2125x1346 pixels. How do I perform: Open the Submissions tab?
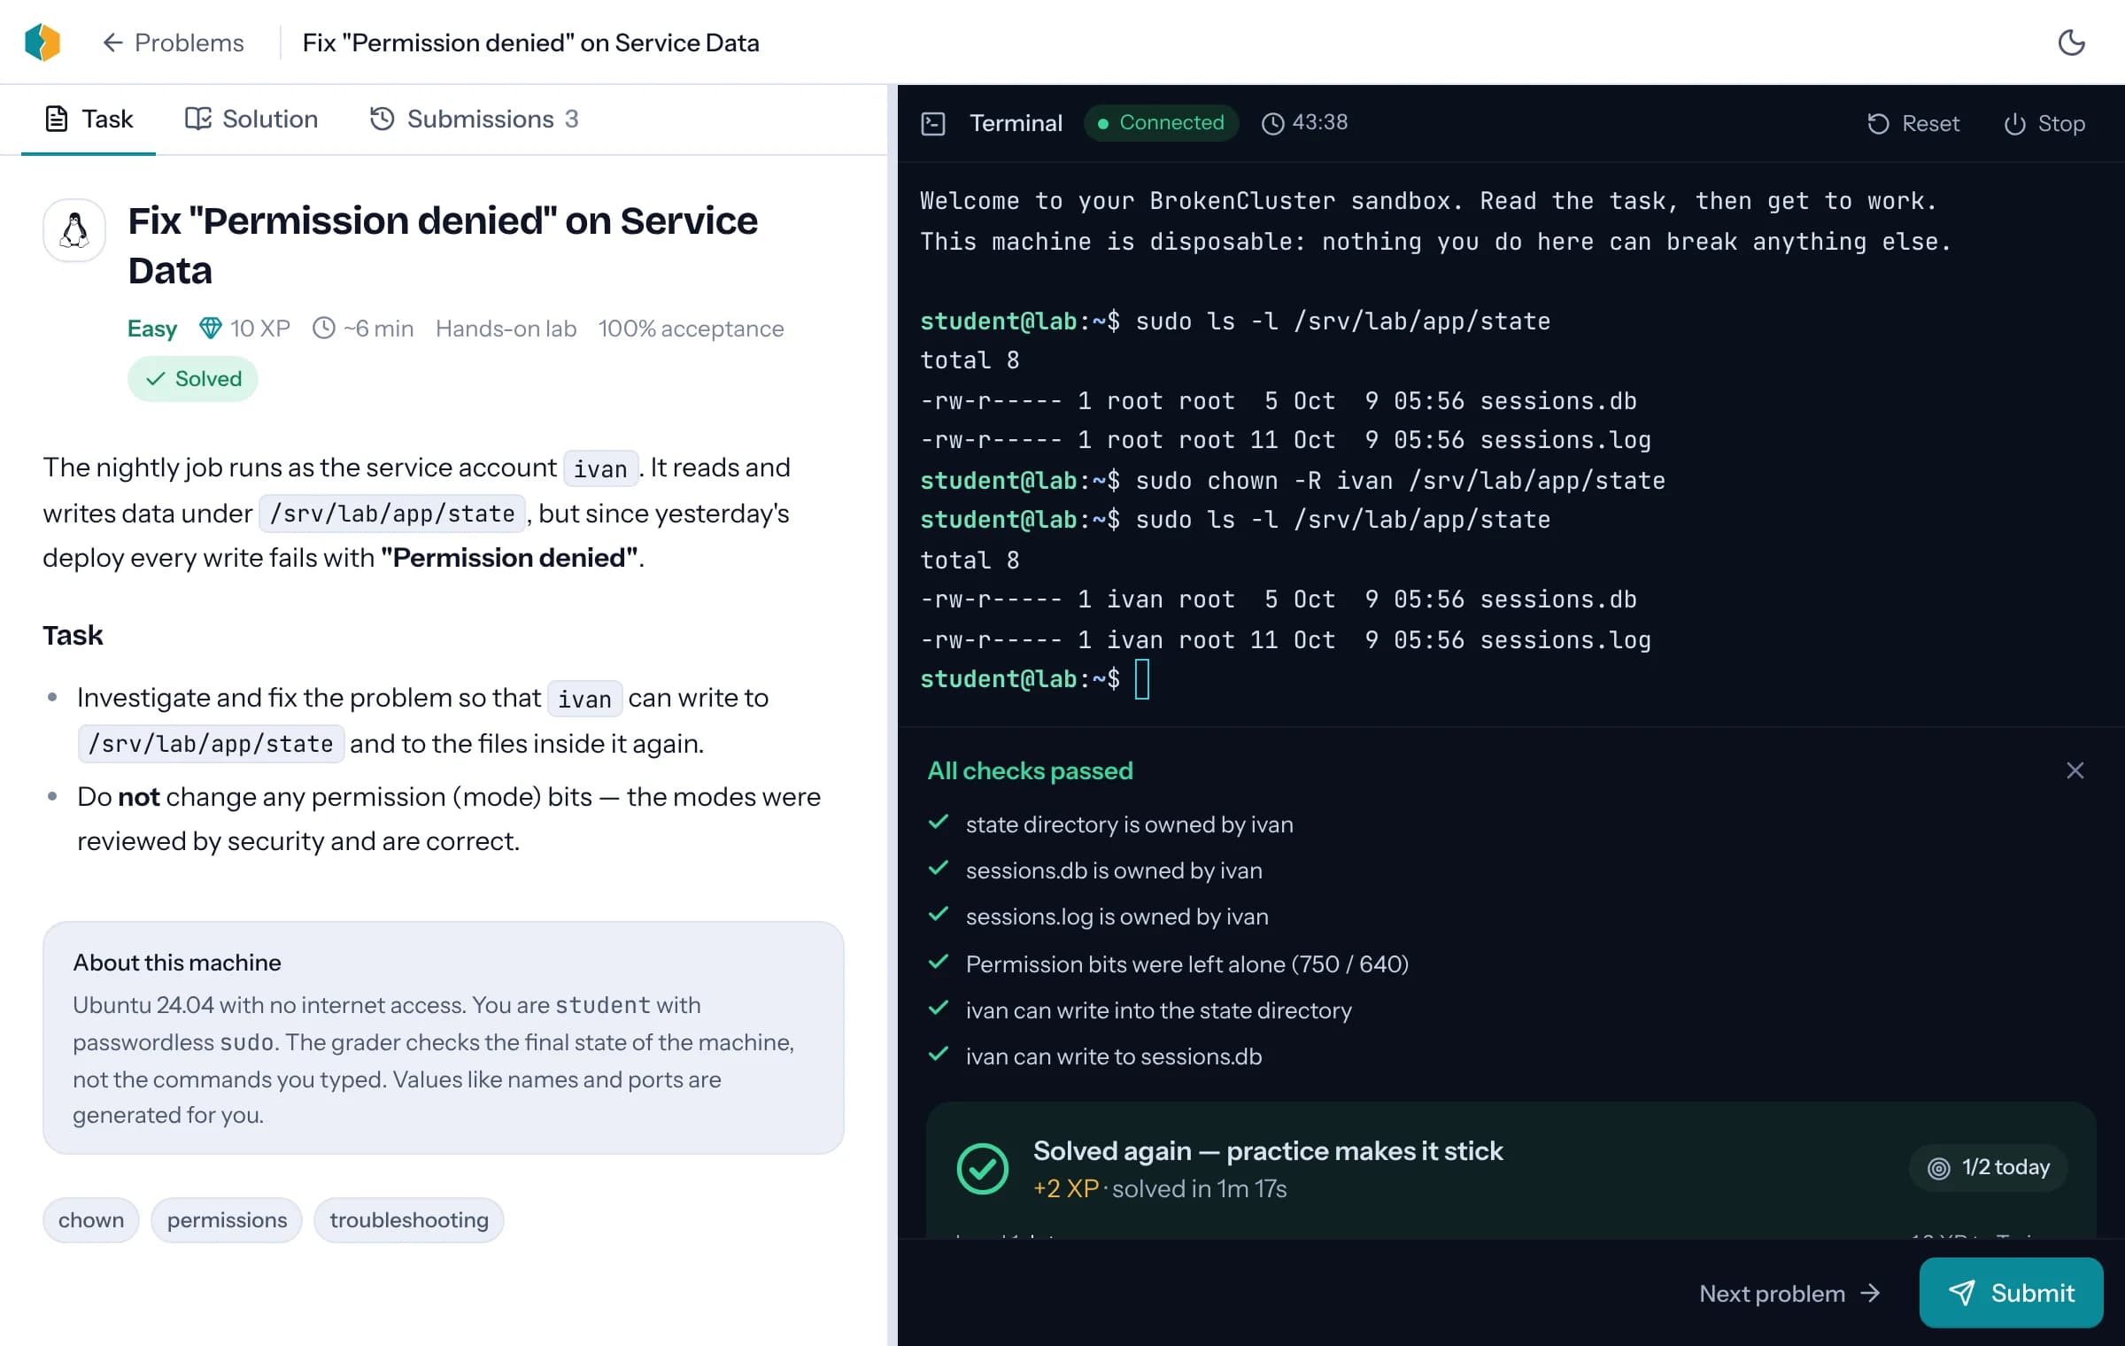[x=474, y=119]
